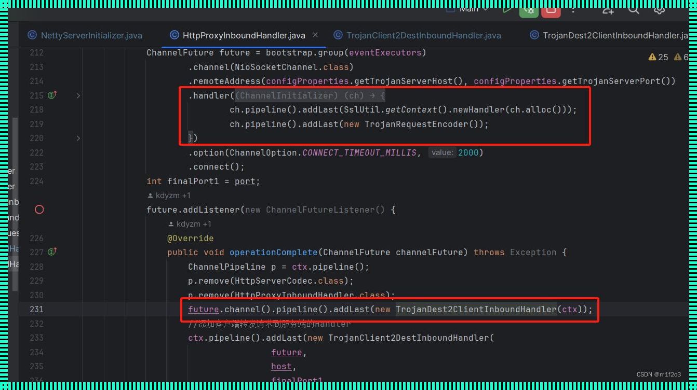The height and width of the screenshot is (390, 697).
Task: Click line number 212 in the gutter
Action: coord(36,52)
